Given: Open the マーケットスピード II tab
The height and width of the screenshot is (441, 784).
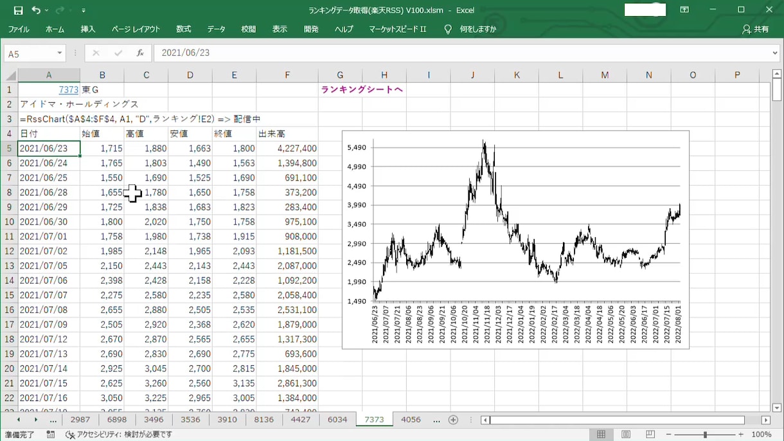Looking at the screenshot, I should (398, 29).
